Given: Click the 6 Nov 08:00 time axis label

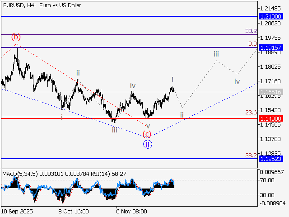Looking at the screenshot, I should (131, 211).
